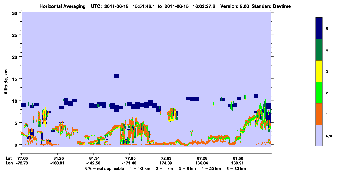Click the longitude value -171.40

pos(129,163)
